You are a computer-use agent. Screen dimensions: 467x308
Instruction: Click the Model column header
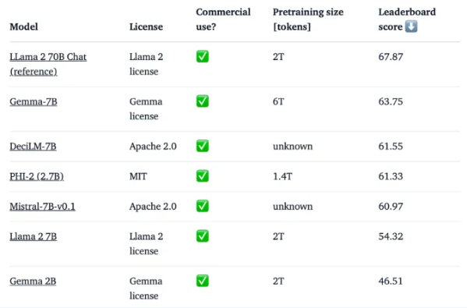24,27
